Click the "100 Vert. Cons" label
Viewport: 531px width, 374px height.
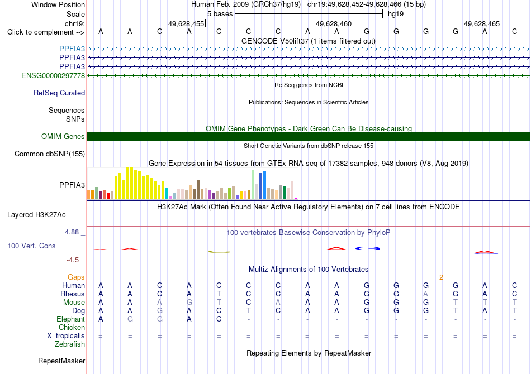coord(31,246)
